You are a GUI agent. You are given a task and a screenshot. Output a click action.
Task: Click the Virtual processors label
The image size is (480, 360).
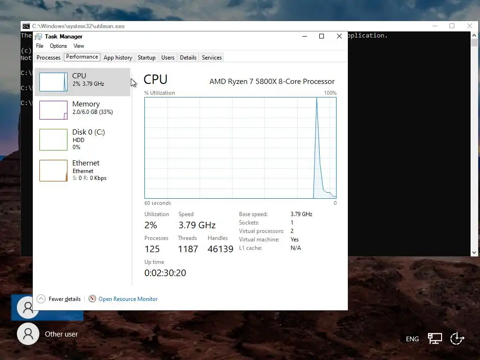click(x=262, y=231)
